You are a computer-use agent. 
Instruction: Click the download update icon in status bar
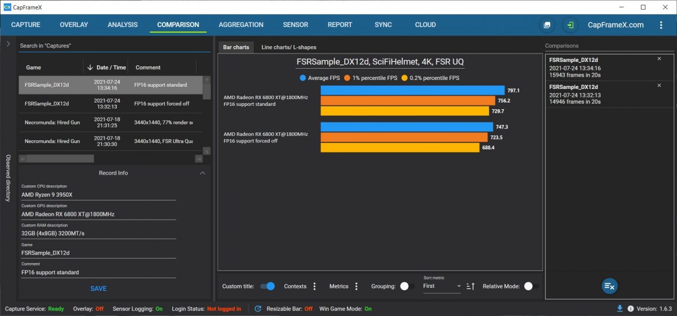(x=620, y=309)
